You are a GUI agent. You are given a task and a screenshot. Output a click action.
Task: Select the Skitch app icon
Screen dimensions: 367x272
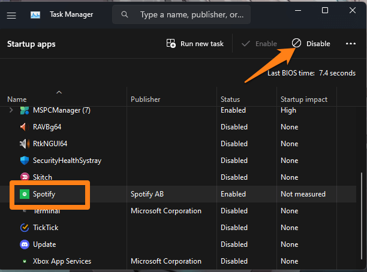[x=25, y=177]
